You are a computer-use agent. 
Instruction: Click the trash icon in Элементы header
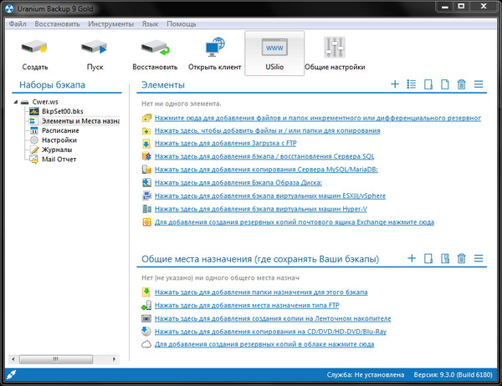pos(461,84)
